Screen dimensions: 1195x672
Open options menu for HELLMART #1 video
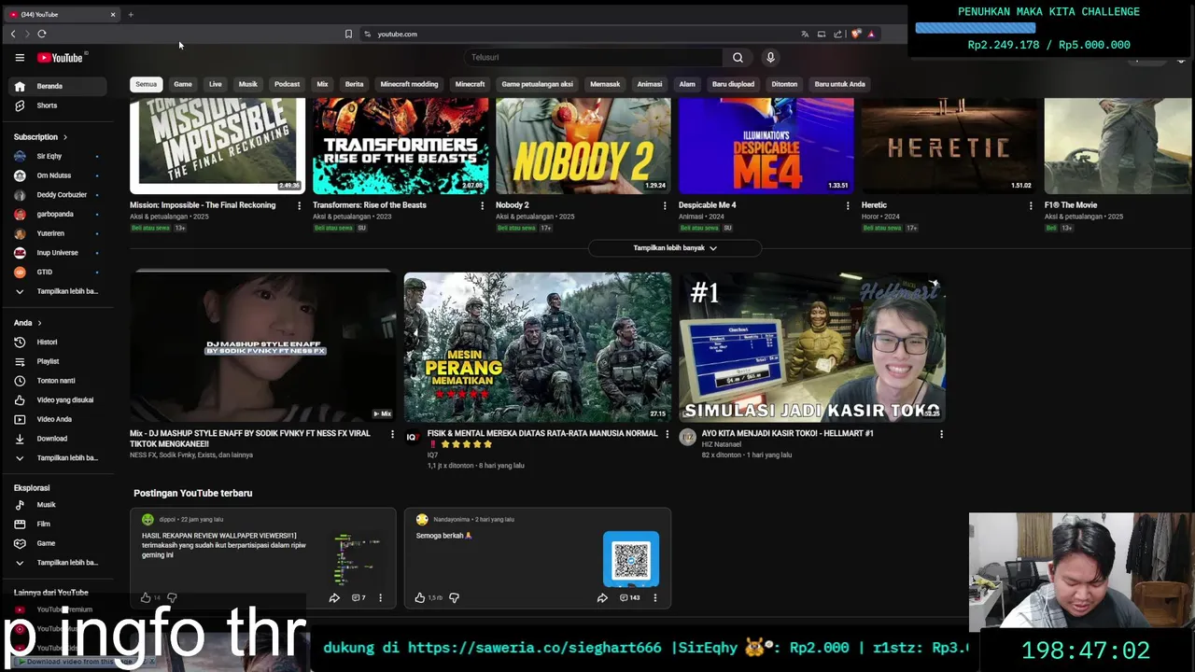pyautogui.click(x=941, y=434)
